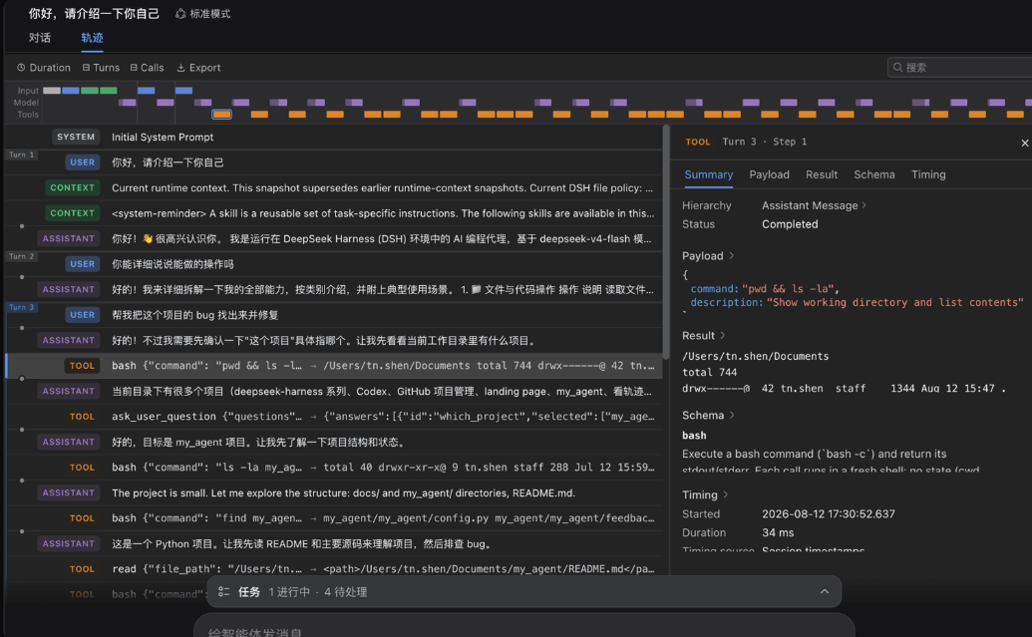Select highlighted orange tool block in timeline
Viewport: 1032px width, 637px height.
coord(221,115)
